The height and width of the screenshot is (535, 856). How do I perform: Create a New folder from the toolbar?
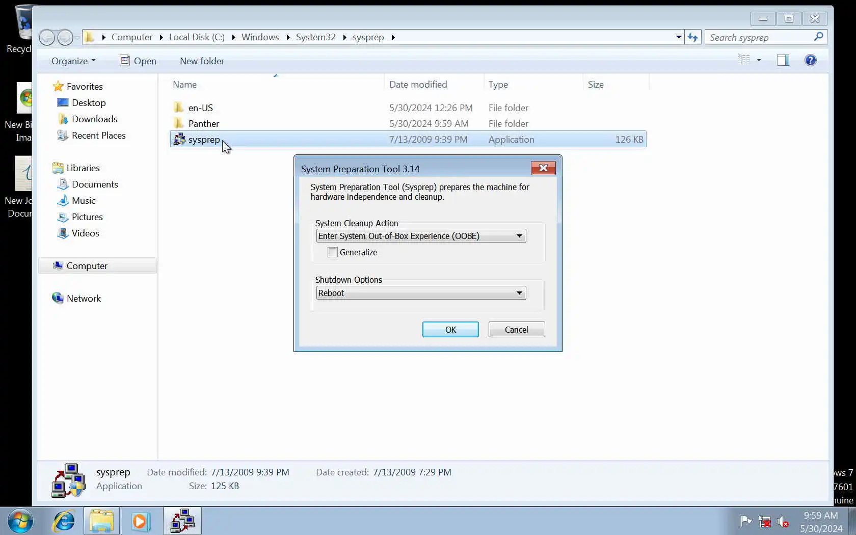coord(202,61)
